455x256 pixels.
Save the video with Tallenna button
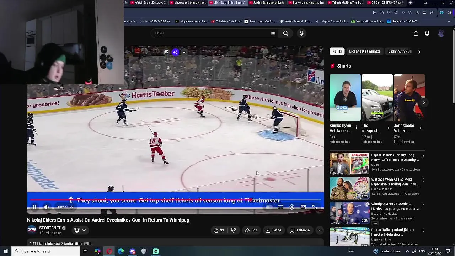(x=300, y=230)
